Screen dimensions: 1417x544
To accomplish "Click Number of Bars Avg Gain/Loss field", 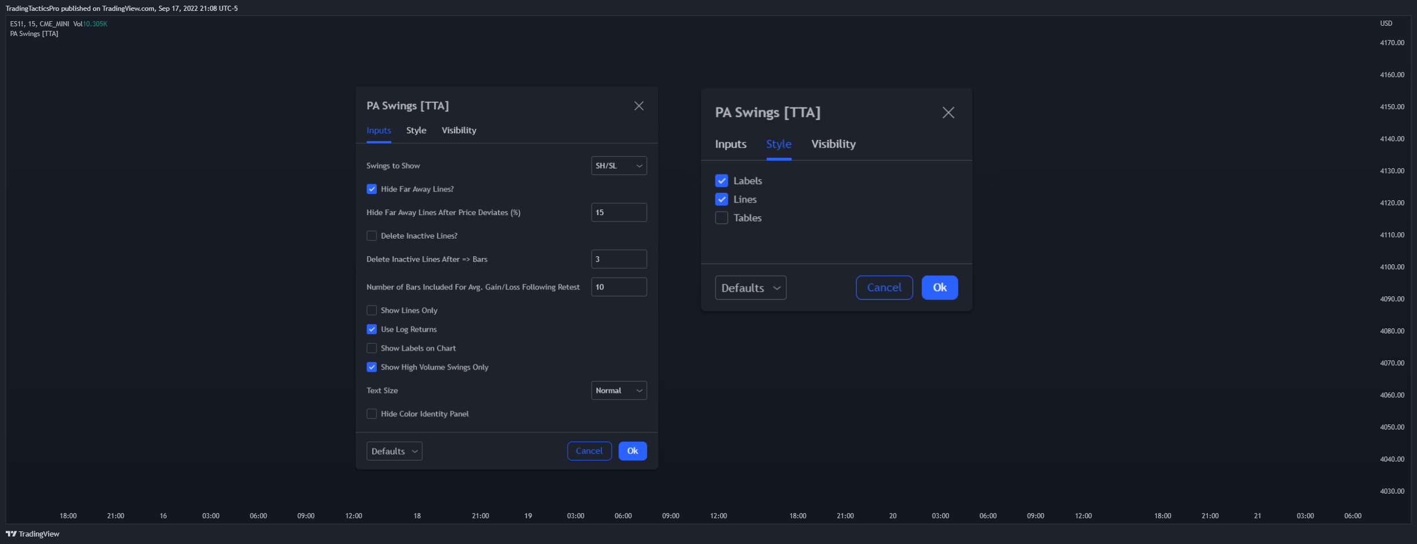I will [x=619, y=287].
